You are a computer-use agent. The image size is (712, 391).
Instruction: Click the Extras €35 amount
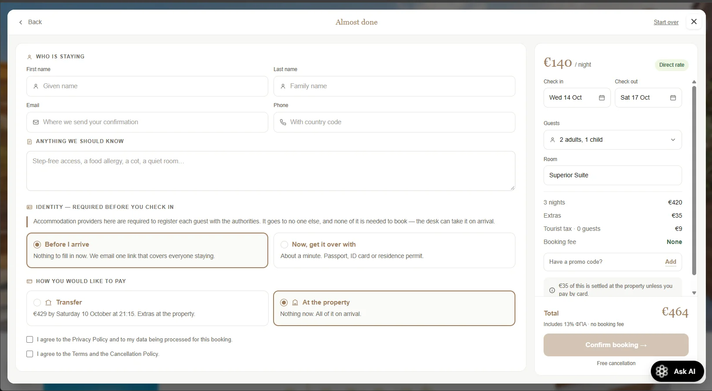[677, 215]
